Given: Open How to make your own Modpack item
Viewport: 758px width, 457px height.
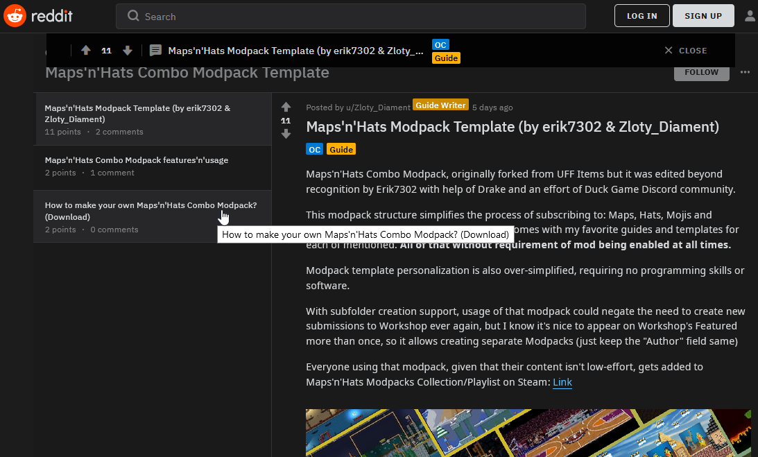Looking at the screenshot, I should coord(153,216).
